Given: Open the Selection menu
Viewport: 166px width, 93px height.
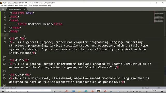Looking at the screenshot, I should [11, 6].
